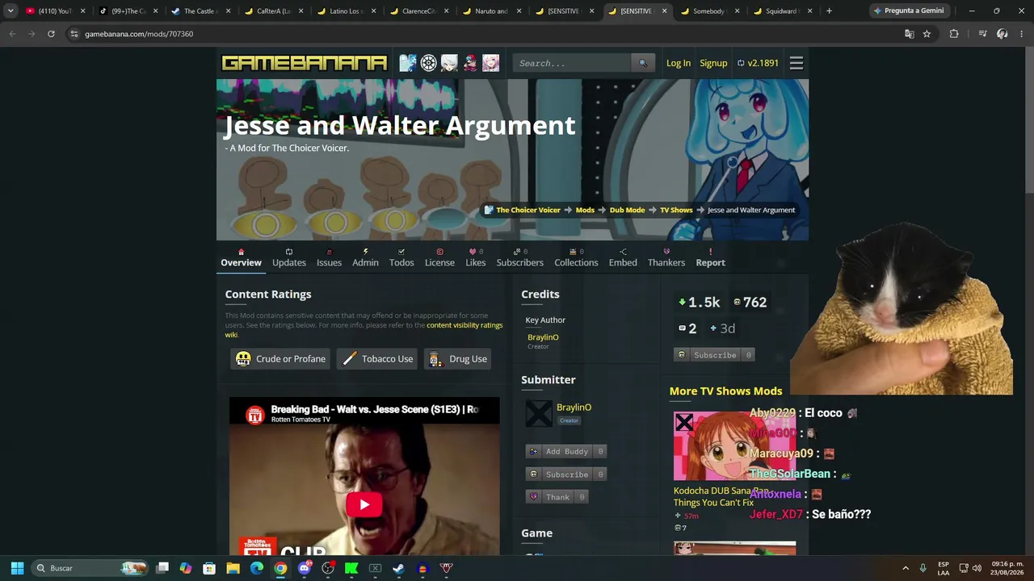Click the Thank button
The image size is (1034, 581).
pyautogui.click(x=557, y=497)
